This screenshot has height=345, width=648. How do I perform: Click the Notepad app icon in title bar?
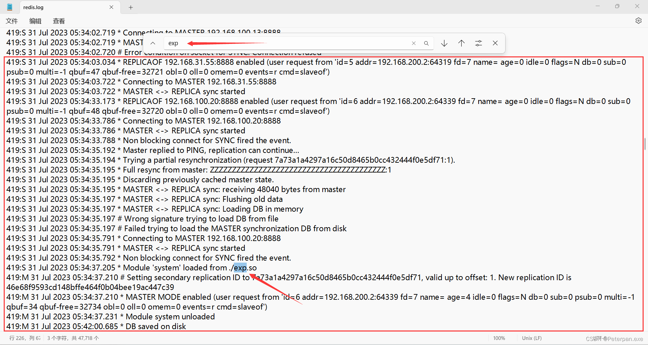10,7
